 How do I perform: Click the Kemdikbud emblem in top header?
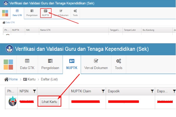point(6,3)
